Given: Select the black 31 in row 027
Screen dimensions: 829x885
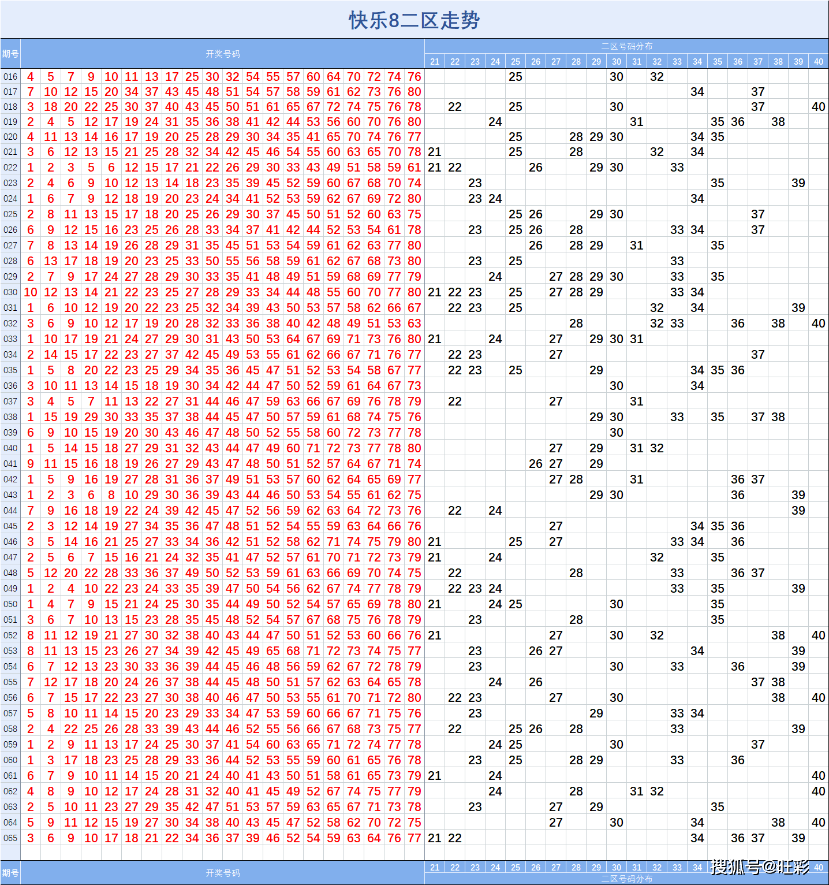Looking at the screenshot, I should tap(637, 246).
